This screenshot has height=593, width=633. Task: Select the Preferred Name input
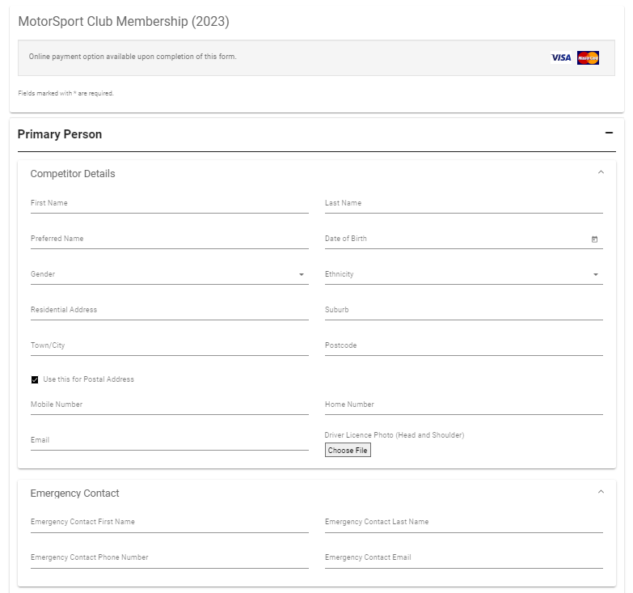coord(170,239)
